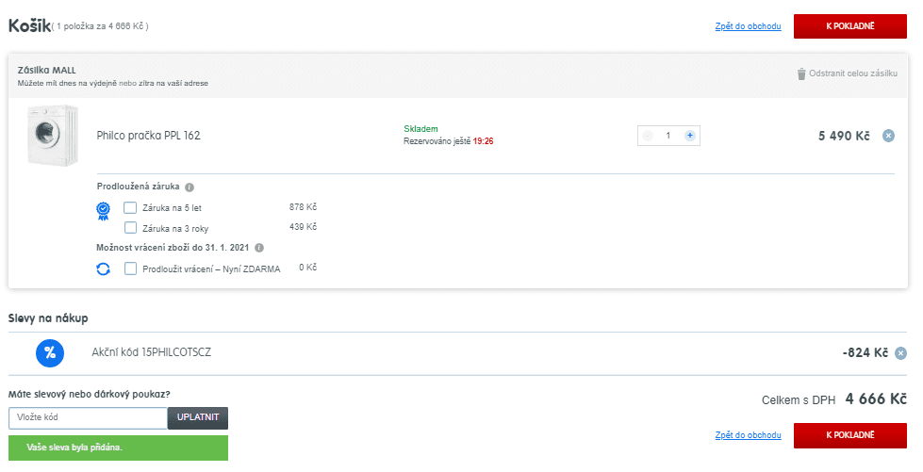Follow the top Zpět do obchodu link

point(749,26)
